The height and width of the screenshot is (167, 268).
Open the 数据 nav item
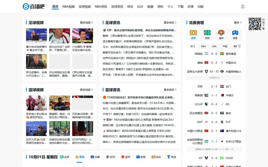150,6
